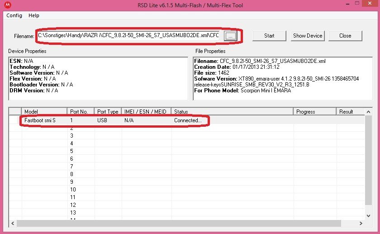Open the Config menu
The image size is (380, 234).
(14, 15)
